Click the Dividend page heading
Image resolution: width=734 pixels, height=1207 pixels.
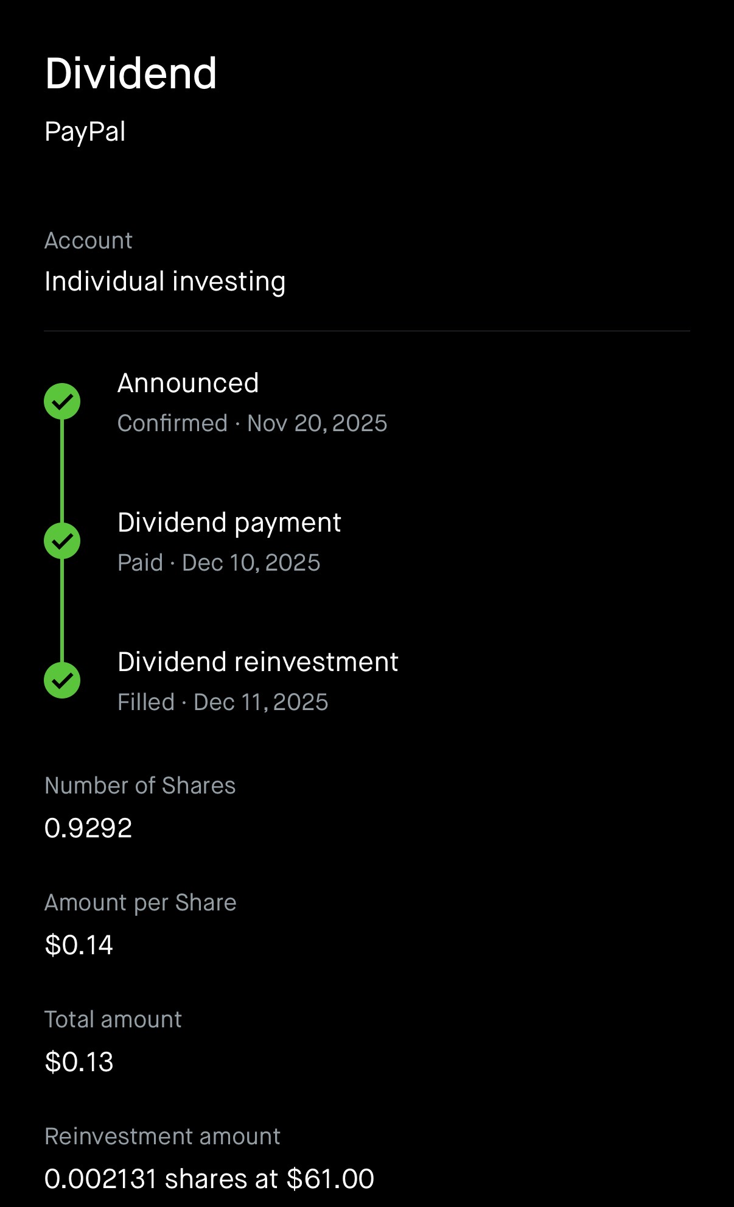coord(131,74)
